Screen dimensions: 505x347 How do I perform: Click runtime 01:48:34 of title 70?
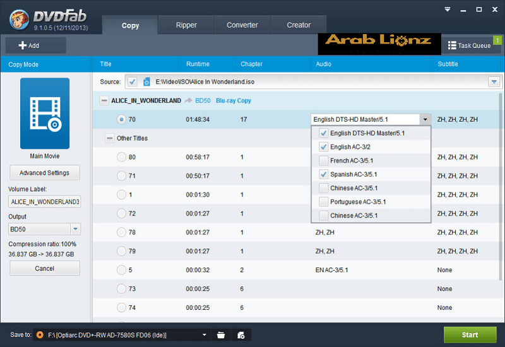198,119
